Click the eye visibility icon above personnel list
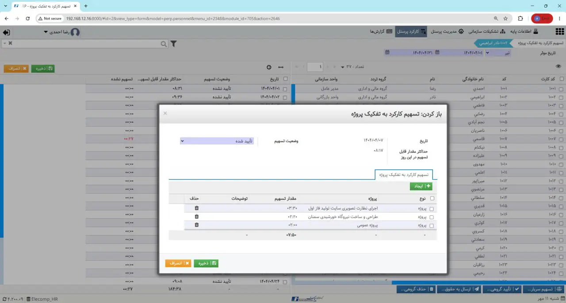 tap(558, 67)
